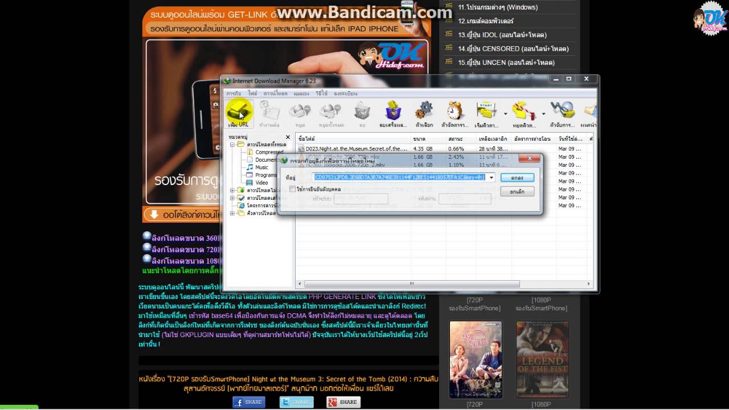Screen dimensions: 729x410
Task: Open menu item 11 Programs (Windows)
Action: [x=498, y=7]
